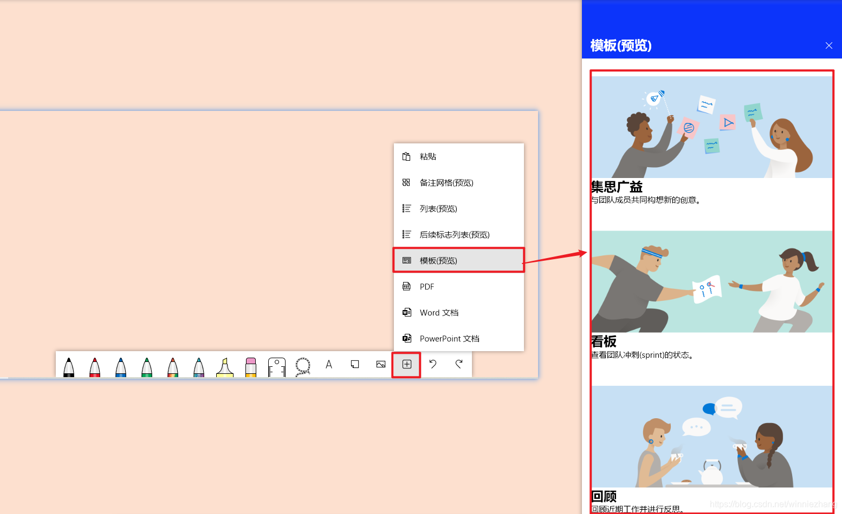The height and width of the screenshot is (514, 842).
Task: Close the 模板(预览) panel
Action: 829,45
